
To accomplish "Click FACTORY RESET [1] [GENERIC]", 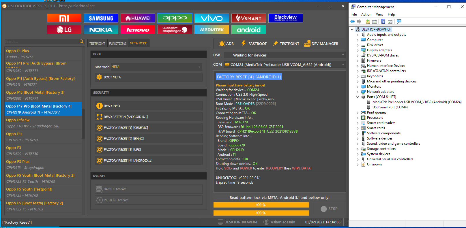I will tap(149, 128).
